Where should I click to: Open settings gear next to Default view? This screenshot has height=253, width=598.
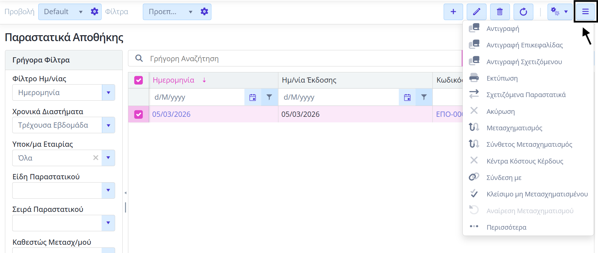pos(94,12)
